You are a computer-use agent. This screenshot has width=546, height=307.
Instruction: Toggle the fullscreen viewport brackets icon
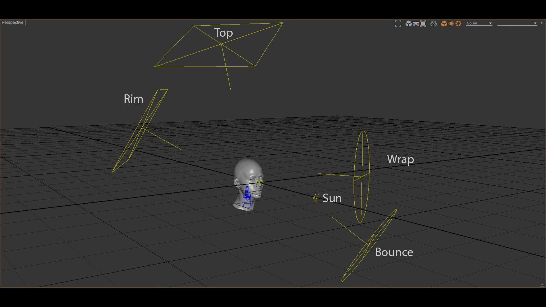point(398,24)
